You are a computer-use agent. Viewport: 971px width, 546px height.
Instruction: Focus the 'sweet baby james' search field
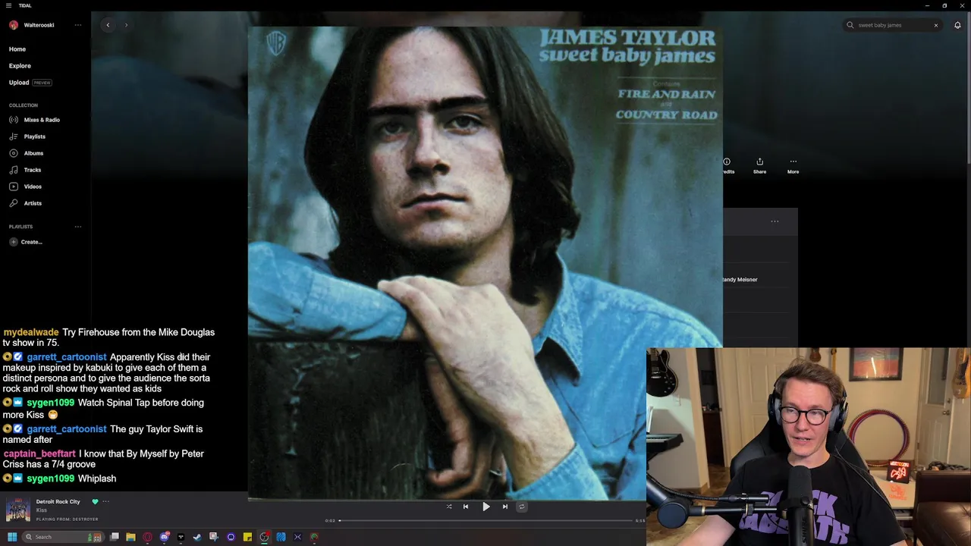[x=893, y=25]
